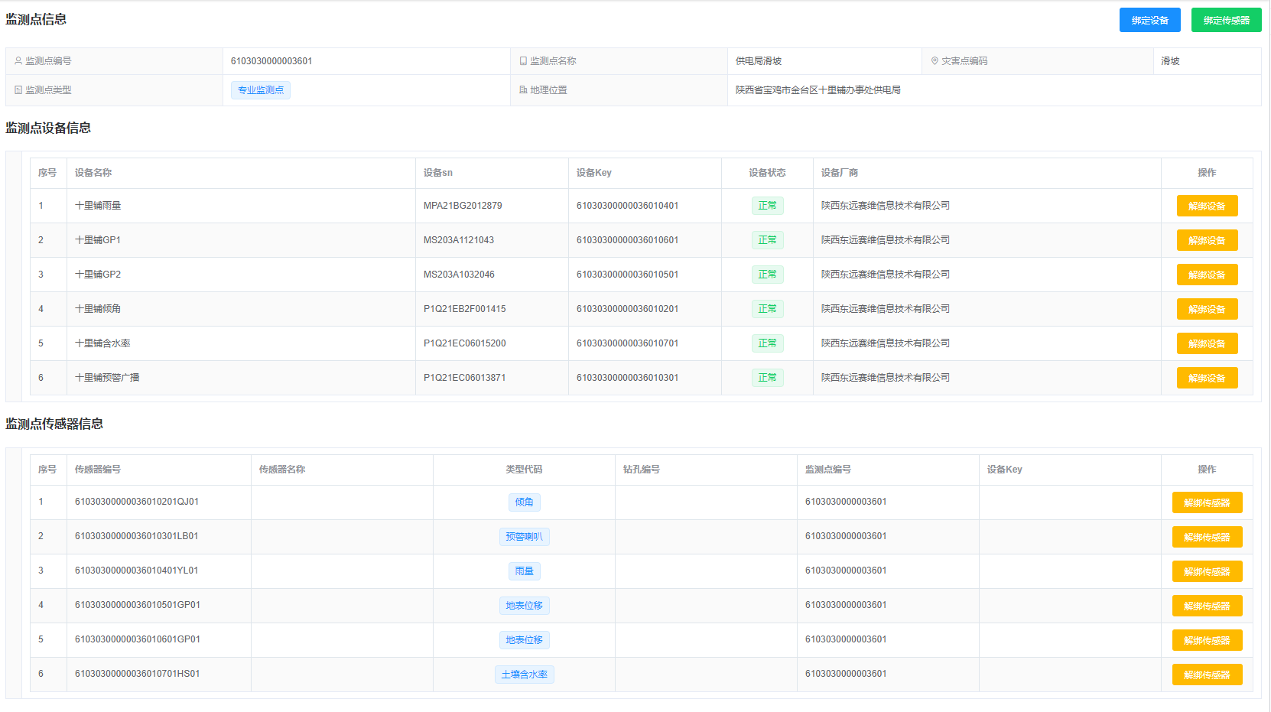Click serial number MS203A1032046
The image size is (1271, 712).
[x=459, y=275]
